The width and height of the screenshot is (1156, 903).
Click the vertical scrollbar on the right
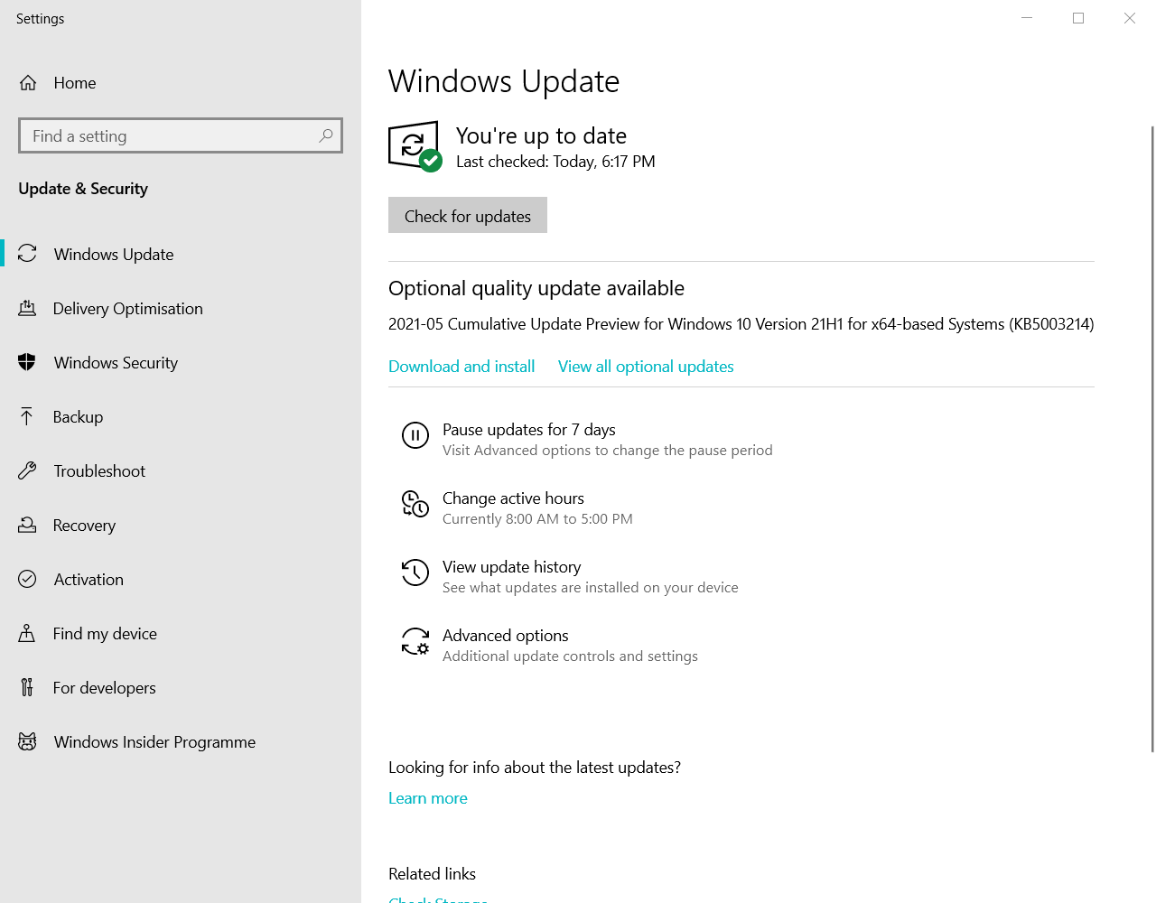pyautogui.click(x=1152, y=438)
